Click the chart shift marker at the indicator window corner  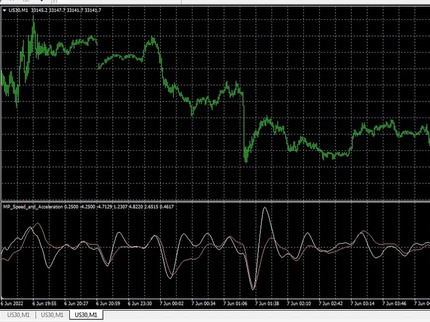(x=2, y=297)
